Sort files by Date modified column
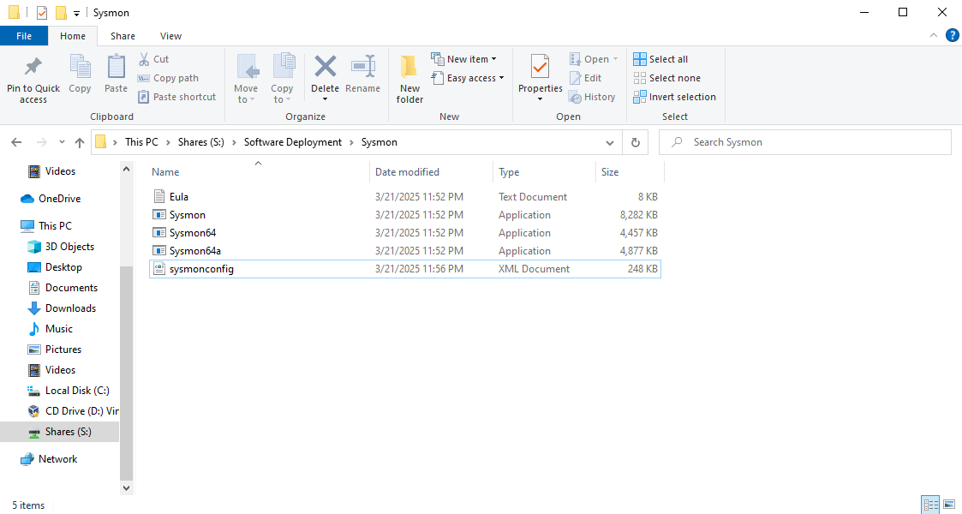 pyautogui.click(x=407, y=172)
